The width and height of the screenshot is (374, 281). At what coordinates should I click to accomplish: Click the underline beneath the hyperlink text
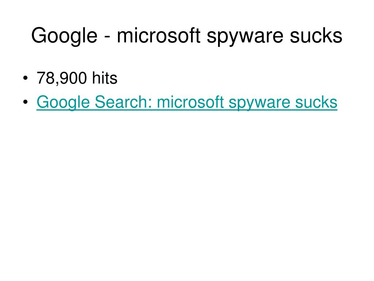[x=187, y=110]
